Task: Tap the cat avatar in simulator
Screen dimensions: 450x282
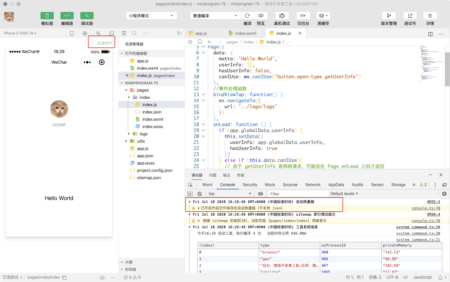Action: coord(59,109)
